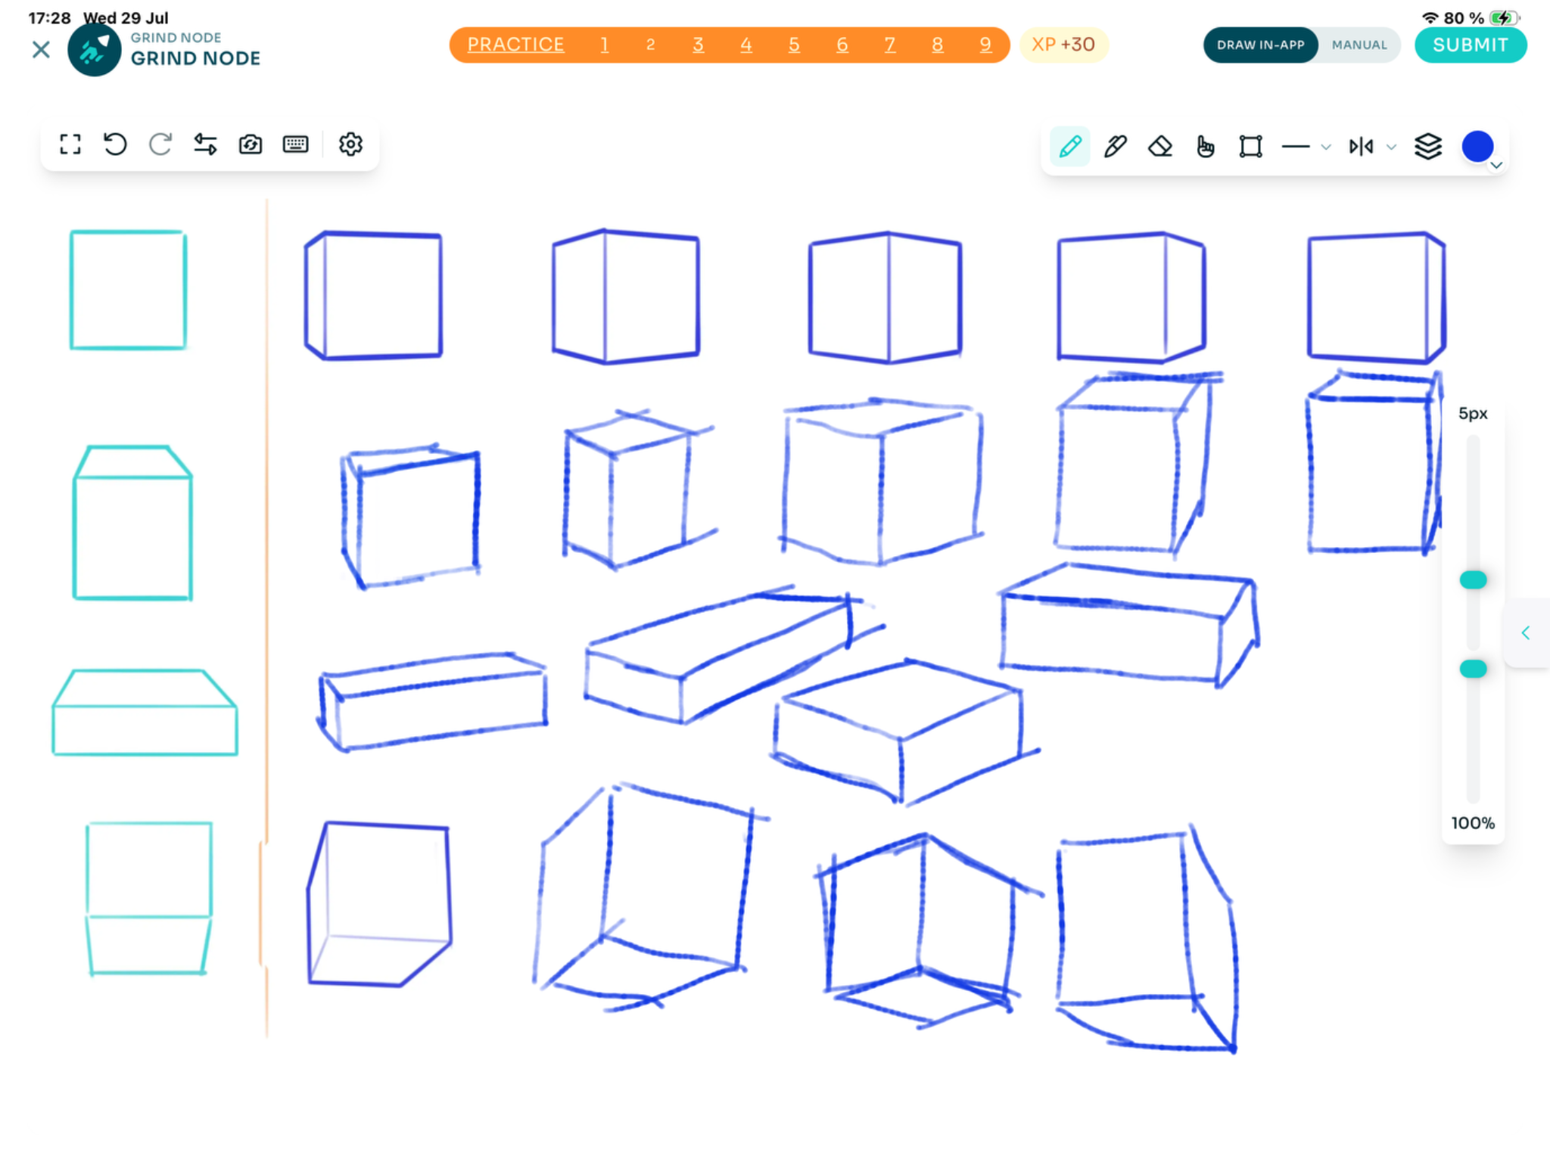Select the pencil drawing tool
This screenshot has height=1162, width=1550.
pos(1069,146)
